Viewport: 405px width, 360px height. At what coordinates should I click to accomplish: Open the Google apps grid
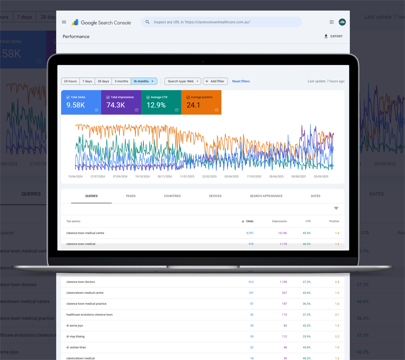332,22
